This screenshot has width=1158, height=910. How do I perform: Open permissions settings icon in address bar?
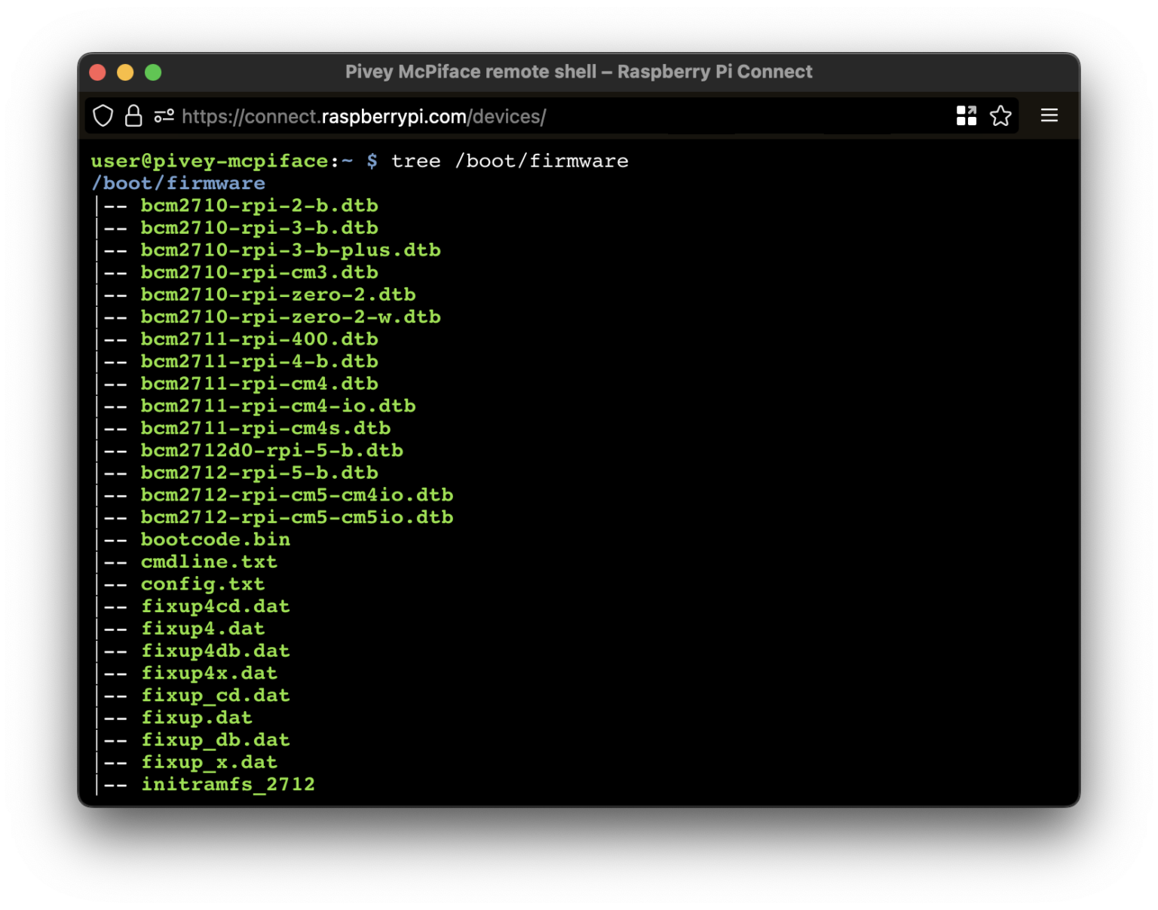(164, 115)
